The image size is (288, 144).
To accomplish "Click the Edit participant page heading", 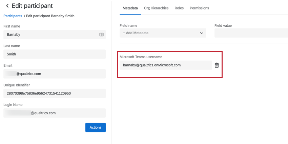I will click(x=32, y=6).
